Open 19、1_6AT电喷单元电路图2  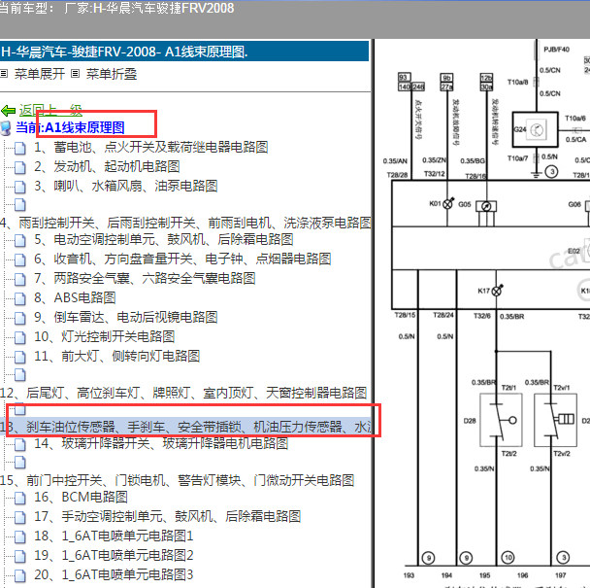coord(114,556)
